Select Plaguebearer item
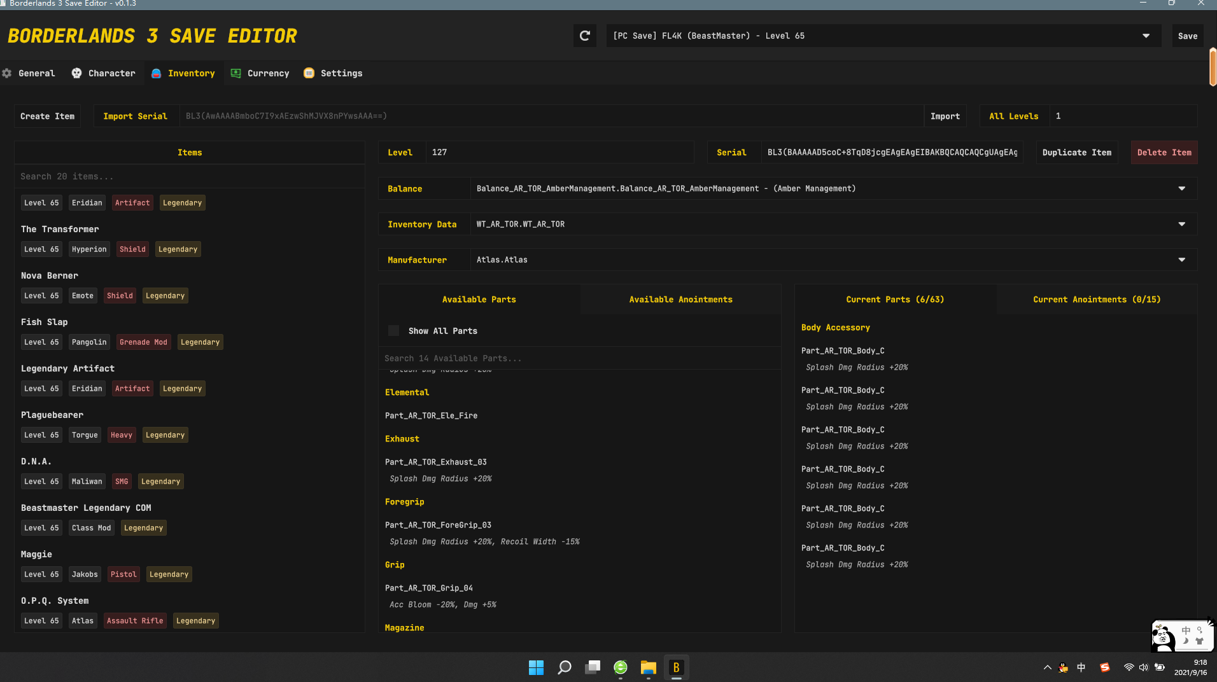Image resolution: width=1217 pixels, height=682 pixels. tap(190, 426)
